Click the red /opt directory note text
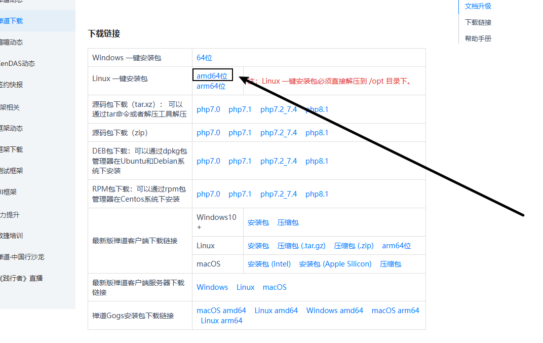The width and height of the screenshot is (543, 343). point(330,81)
